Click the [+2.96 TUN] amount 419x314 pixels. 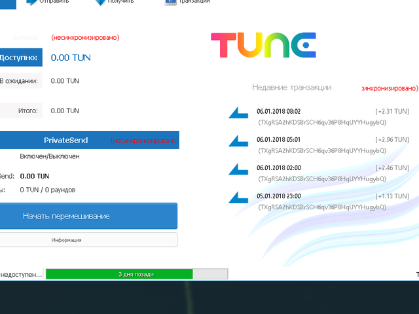(392, 139)
